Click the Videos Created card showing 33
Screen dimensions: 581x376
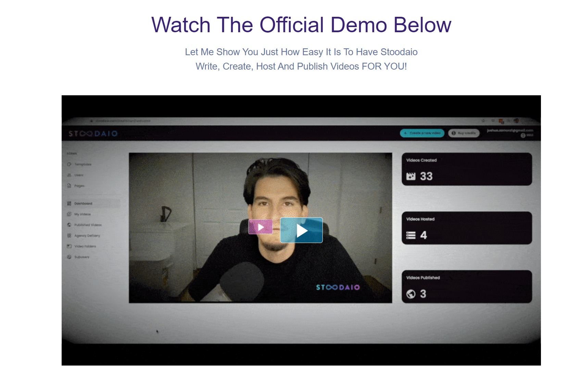point(467,169)
